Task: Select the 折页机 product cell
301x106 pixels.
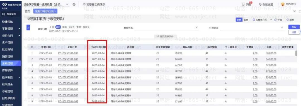Action: click(x=179, y=84)
